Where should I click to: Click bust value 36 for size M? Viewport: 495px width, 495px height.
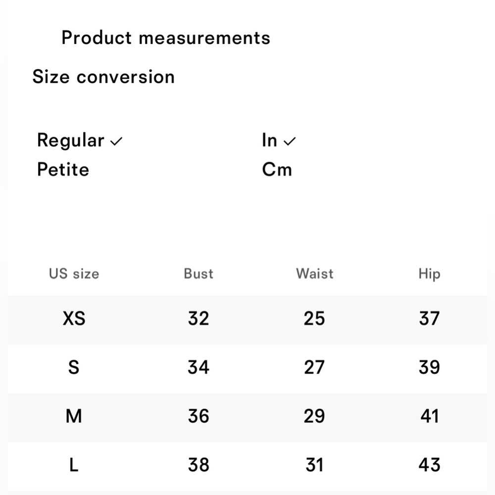coord(198,416)
